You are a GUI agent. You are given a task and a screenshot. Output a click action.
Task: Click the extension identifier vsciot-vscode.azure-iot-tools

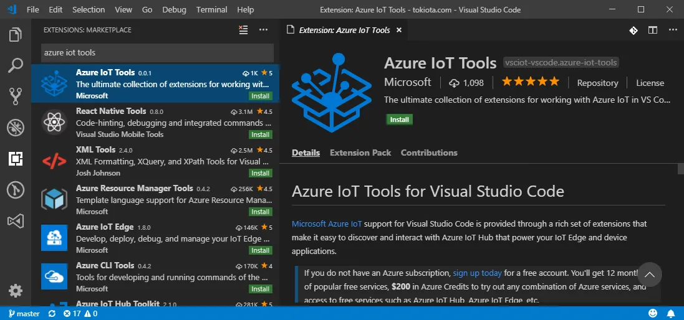[x=561, y=63]
